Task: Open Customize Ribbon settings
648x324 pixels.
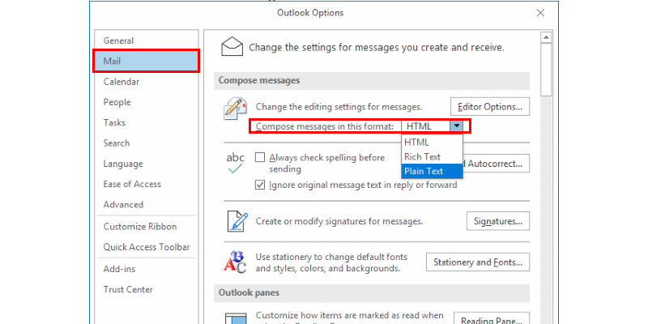Action: (146, 227)
